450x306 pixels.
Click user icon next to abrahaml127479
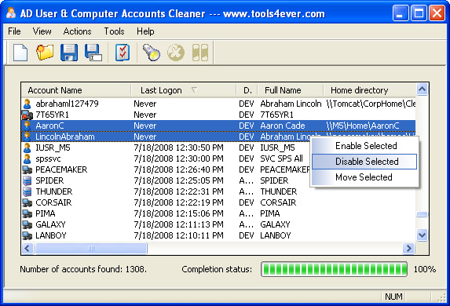point(27,104)
